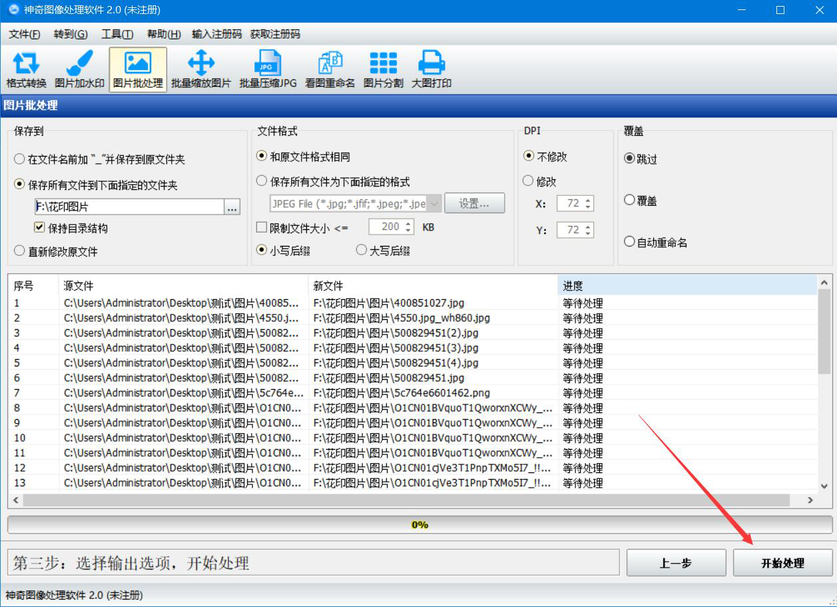
Task: Select 保存所有文件为下面指定的格式 option
Action: (x=334, y=181)
